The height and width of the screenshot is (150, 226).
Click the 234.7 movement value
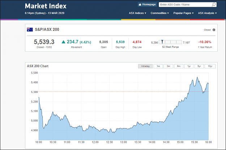(72, 42)
